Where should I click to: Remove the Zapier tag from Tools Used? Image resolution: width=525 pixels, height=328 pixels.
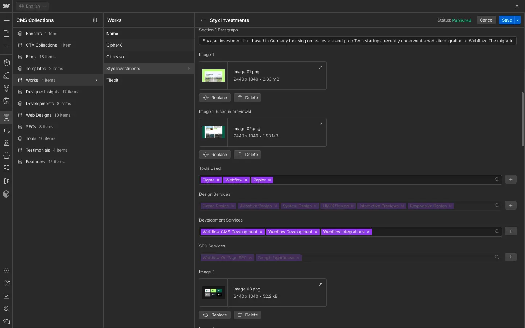pos(269,180)
